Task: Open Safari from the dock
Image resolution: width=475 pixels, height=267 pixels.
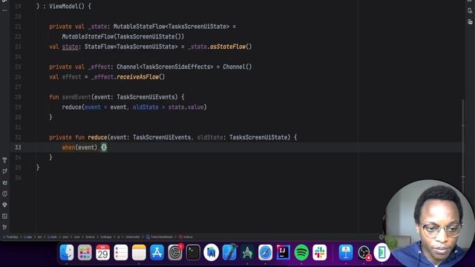Action: click(266, 252)
